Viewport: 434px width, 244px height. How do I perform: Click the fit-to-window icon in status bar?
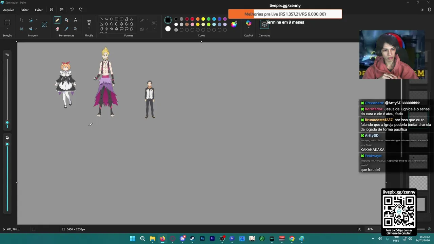click(359, 229)
